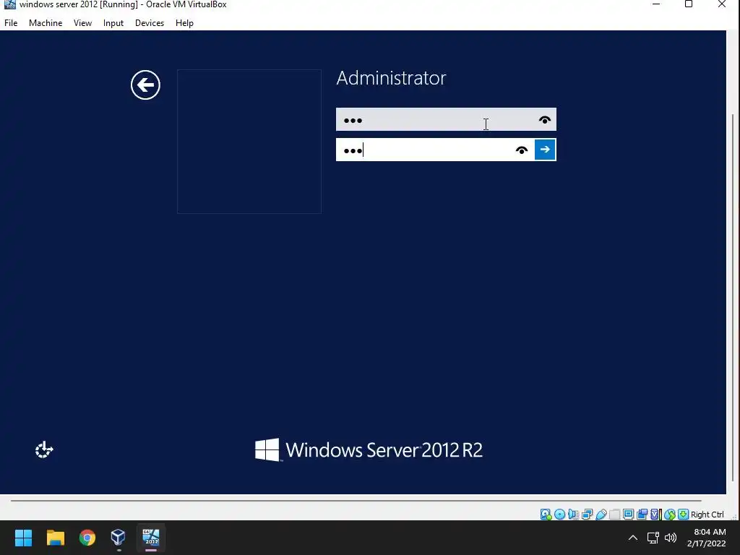The height and width of the screenshot is (555, 740).
Task: Click the optical disc status icon
Action: [560, 514]
